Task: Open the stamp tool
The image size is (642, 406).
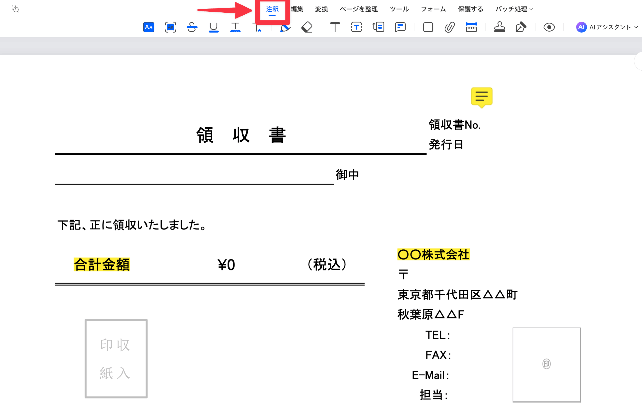Action: click(x=499, y=27)
